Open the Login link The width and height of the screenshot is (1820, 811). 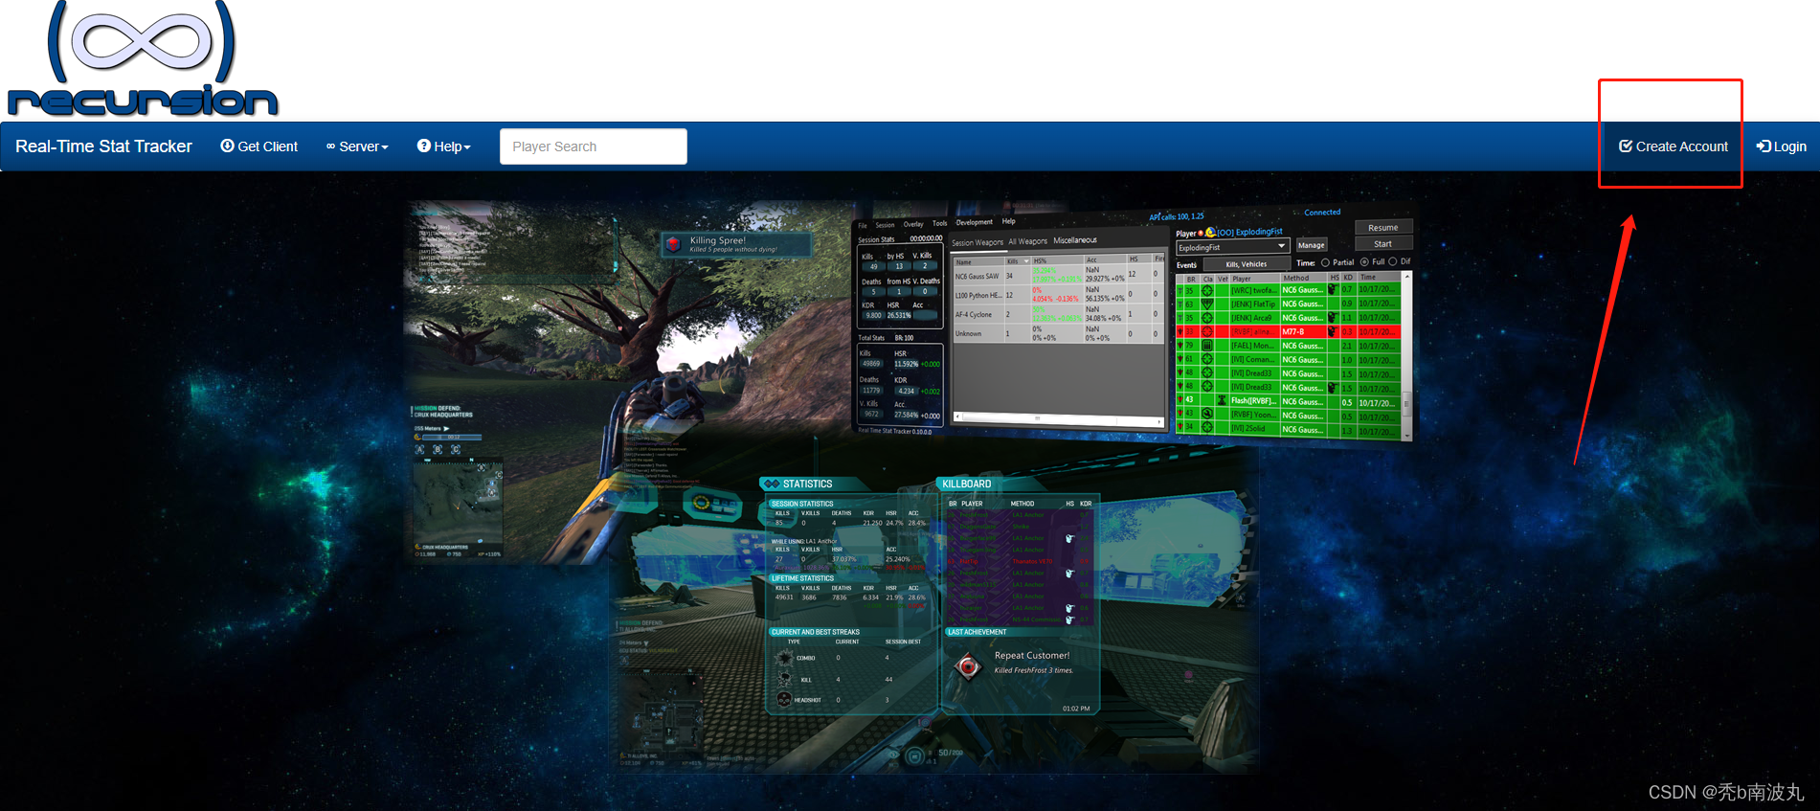pos(1782,146)
